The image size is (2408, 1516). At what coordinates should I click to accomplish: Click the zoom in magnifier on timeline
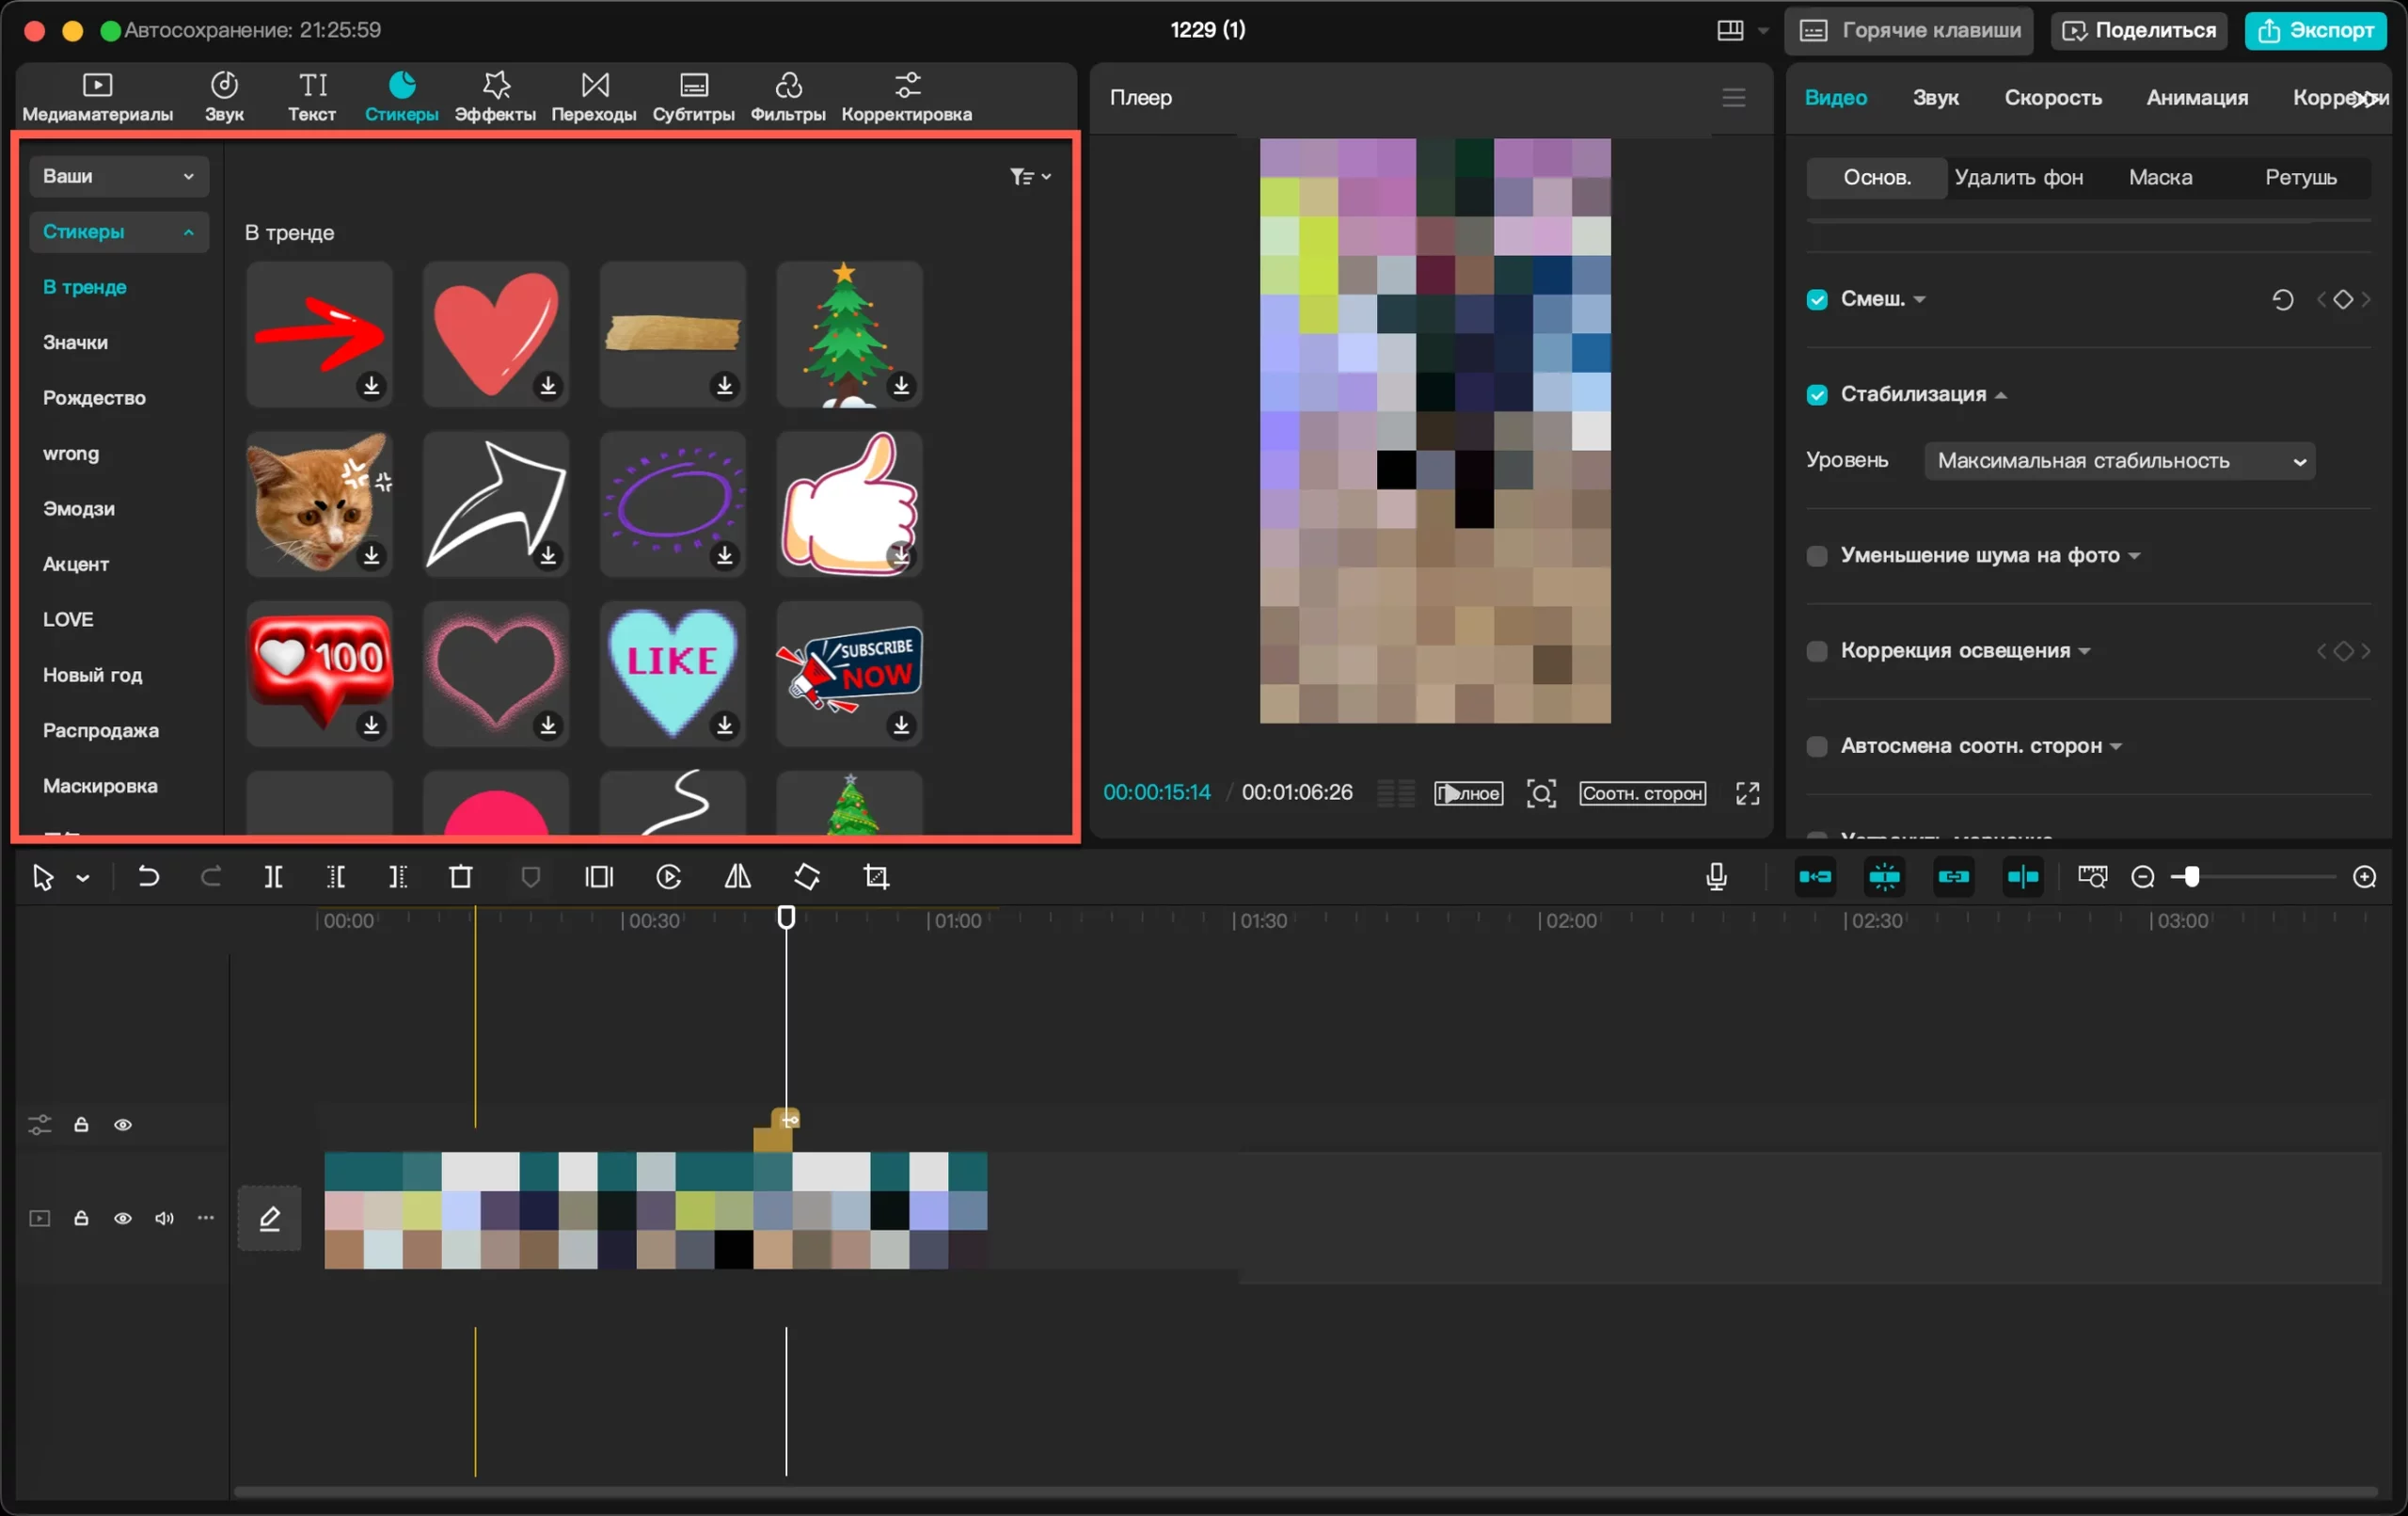click(2365, 878)
